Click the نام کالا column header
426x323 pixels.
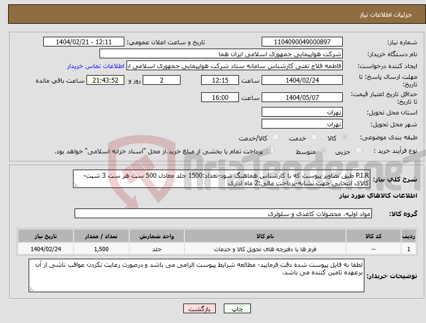(265, 236)
